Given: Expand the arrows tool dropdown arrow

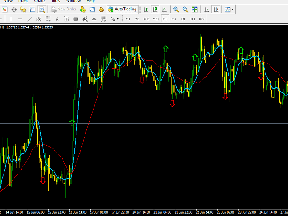Looking at the screenshot, I should click(118, 19).
